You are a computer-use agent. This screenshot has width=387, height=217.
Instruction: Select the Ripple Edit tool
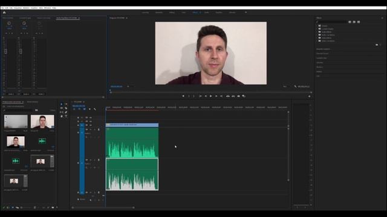tap(62, 108)
